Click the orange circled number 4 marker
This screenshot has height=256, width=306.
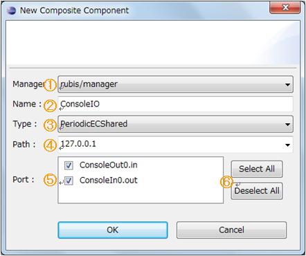51,145
